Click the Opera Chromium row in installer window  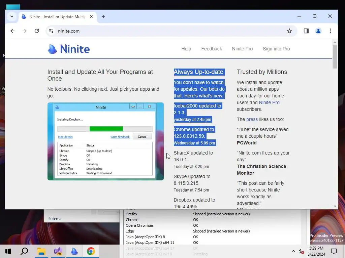[212, 225]
